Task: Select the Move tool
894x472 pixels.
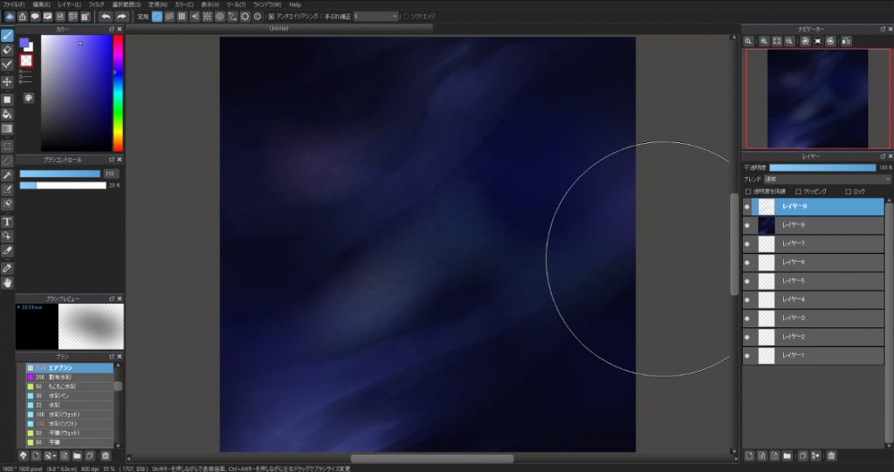Action: click(7, 81)
